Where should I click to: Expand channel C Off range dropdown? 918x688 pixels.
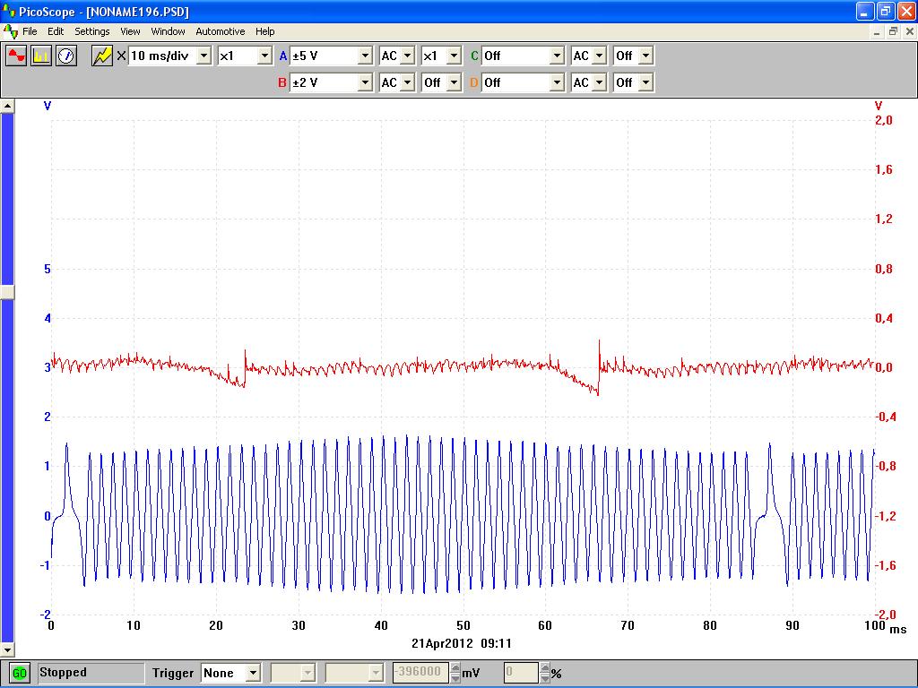tap(557, 56)
